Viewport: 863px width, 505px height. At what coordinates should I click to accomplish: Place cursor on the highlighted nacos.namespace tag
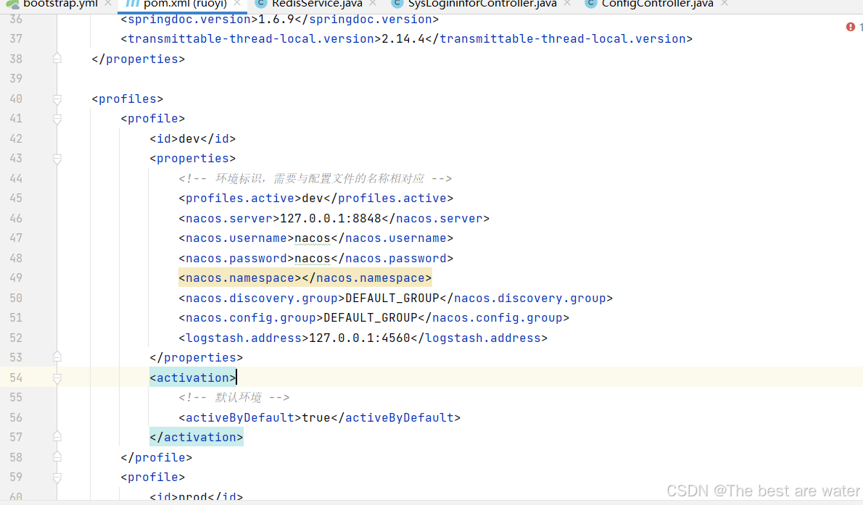tap(305, 277)
